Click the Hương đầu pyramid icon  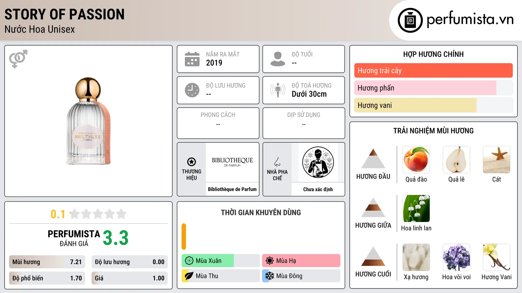[373, 158]
